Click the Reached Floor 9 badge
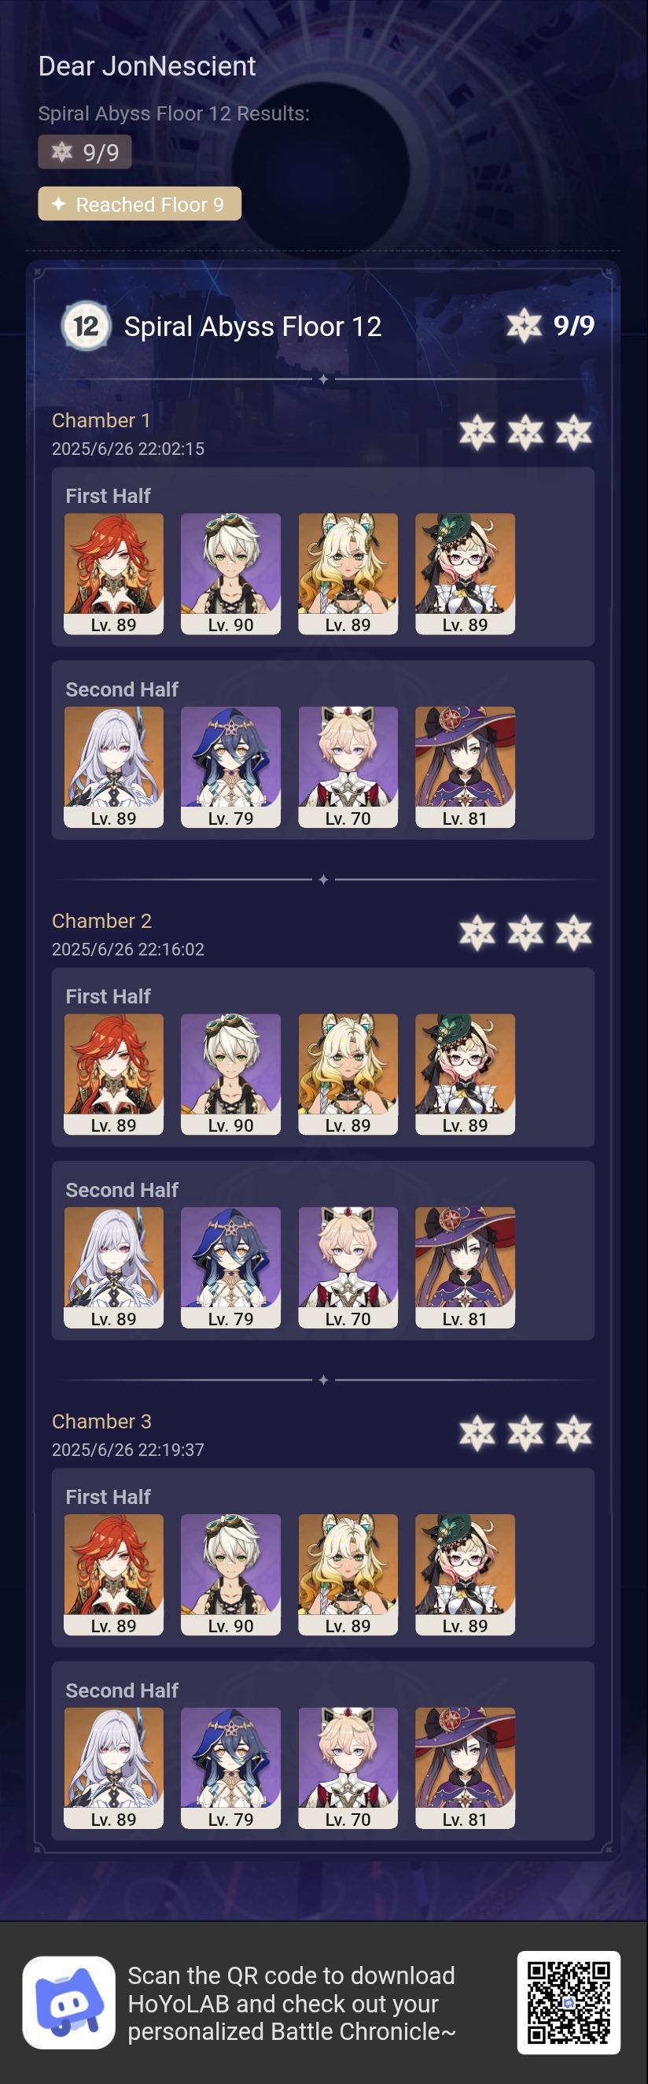 tap(140, 204)
